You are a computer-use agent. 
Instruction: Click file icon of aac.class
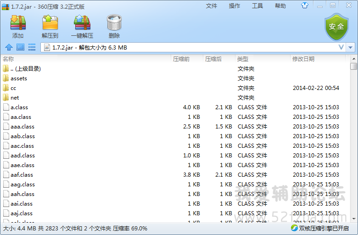click(x=6, y=145)
